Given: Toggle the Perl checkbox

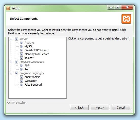Looking at the screenshot, I should click(x=21, y=69).
